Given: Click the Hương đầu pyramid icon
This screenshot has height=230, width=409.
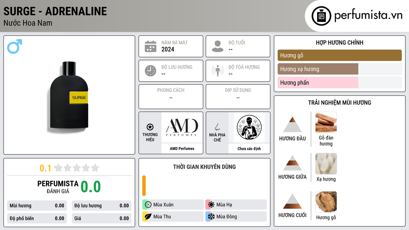Looking at the screenshot, I should [x=292, y=125].
